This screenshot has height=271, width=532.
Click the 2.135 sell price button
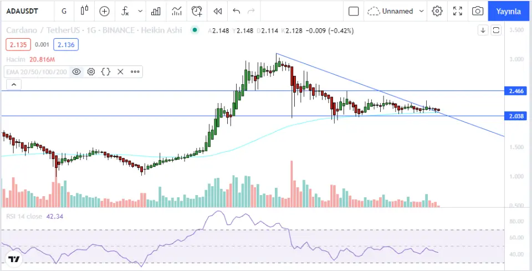17,45
